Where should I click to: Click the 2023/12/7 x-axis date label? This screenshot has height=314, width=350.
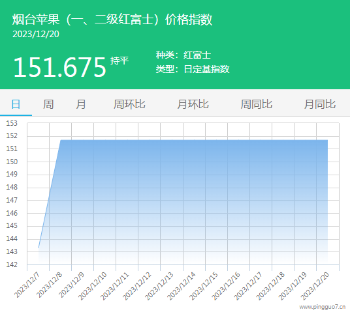(x=27, y=285)
